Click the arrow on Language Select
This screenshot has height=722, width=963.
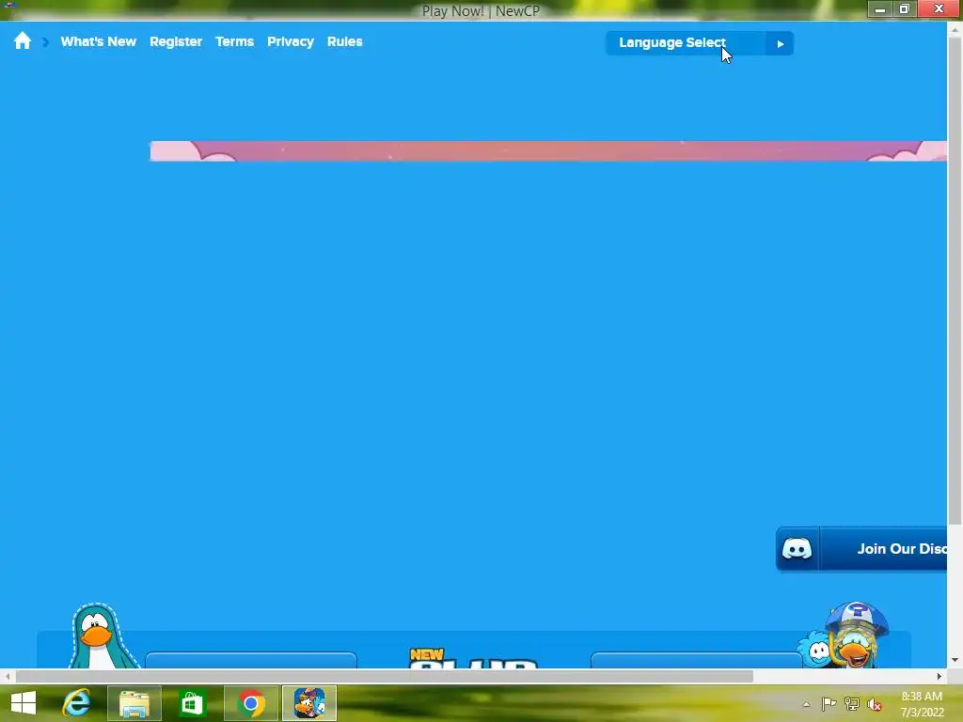(780, 43)
